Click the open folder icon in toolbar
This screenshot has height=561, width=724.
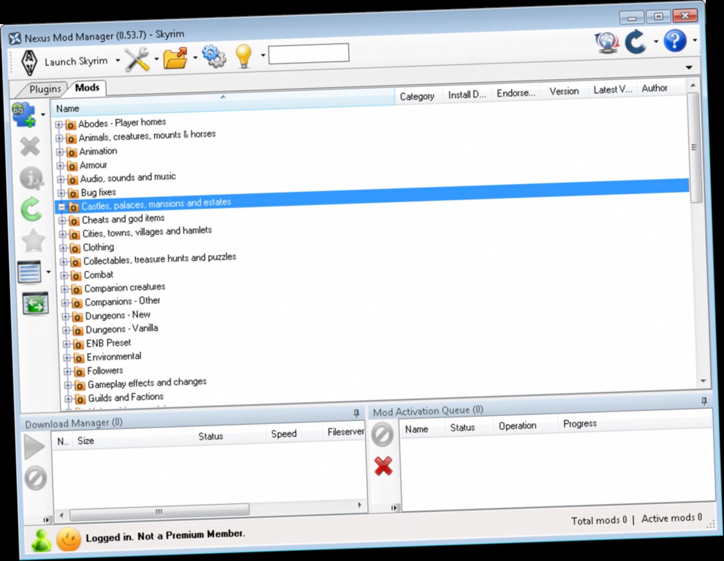pos(176,58)
